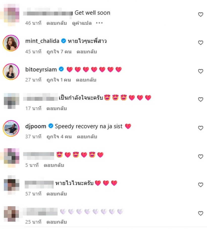Reply to the 25 นาที purple hearts comment

[57, 222]
